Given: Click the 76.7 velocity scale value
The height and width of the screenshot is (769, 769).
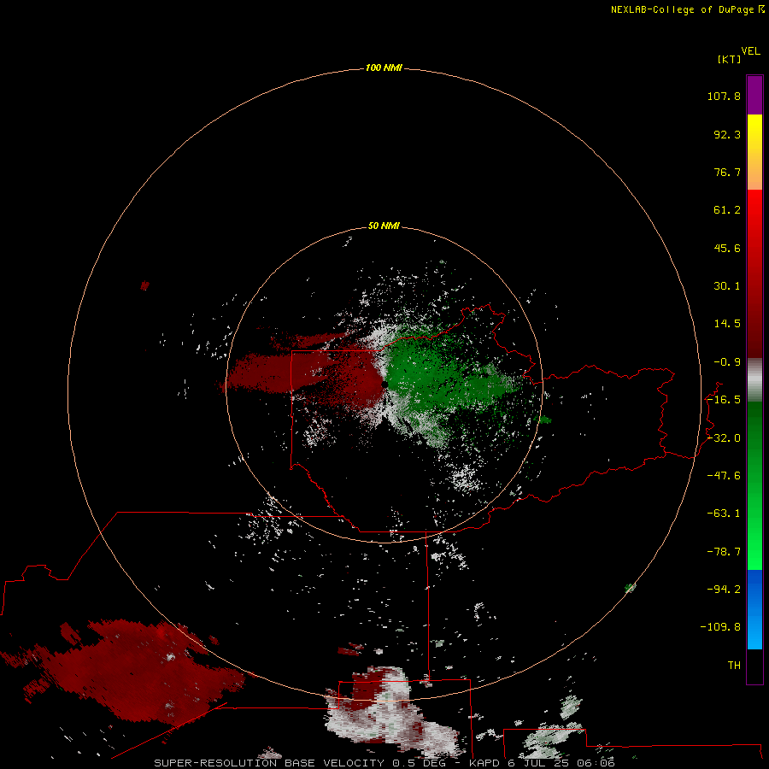Looking at the screenshot, I should [727, 172].
